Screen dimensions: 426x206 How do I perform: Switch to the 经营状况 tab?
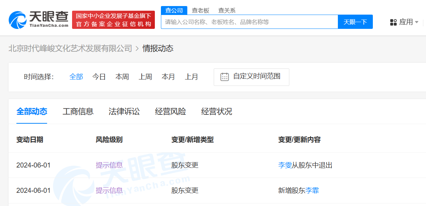(217, 112)
